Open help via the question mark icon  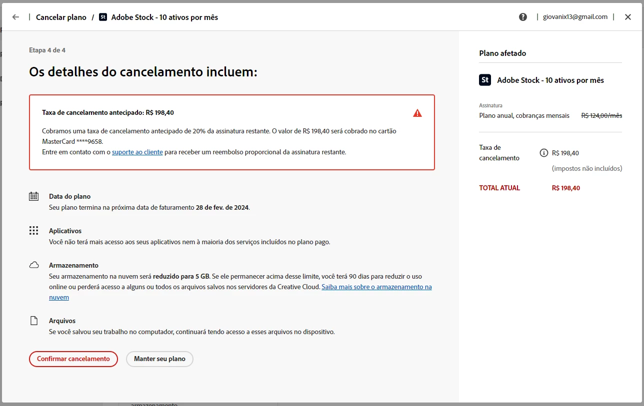tap(523, 17)
